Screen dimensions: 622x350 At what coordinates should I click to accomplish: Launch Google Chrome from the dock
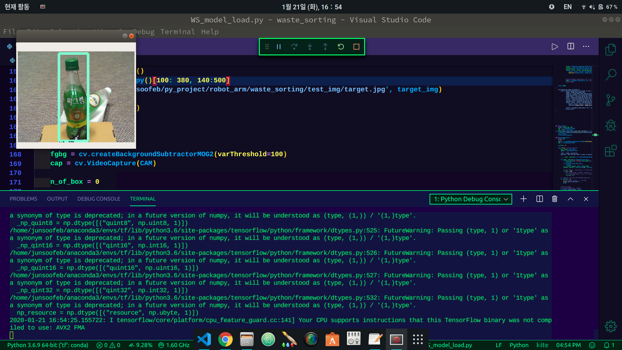click(x=225, y=339)
